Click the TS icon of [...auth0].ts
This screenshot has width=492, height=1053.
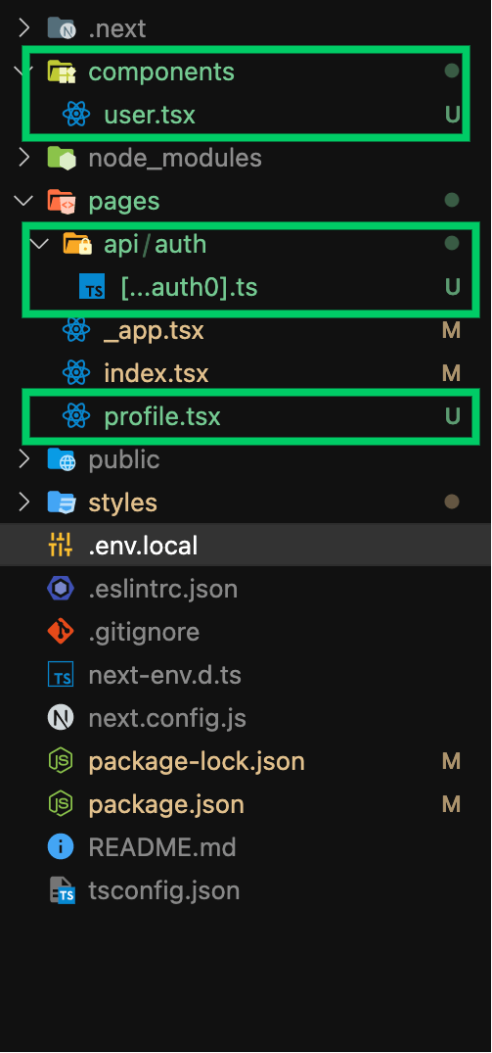(92, 287)
